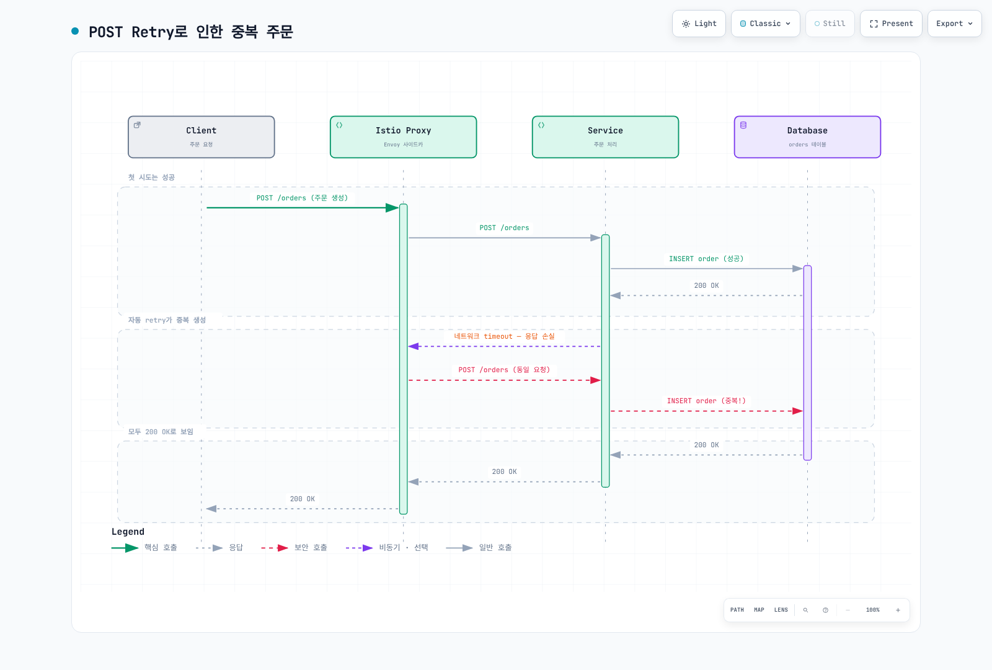The image size is (992, 670).
Task: Toggle the Still animation mode
Action: (x=830, y=24)
